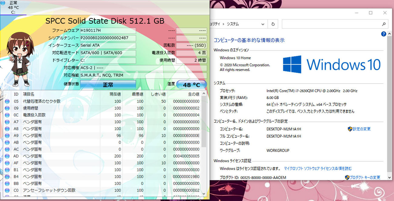The width and height of the screenshot is (394, 201).
Task: Maximize the system window
Action: click(x=371, y=13)
